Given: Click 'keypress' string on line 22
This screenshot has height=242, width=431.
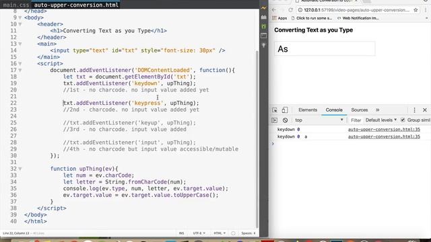Looking at the screenshot, I should 147,103.
